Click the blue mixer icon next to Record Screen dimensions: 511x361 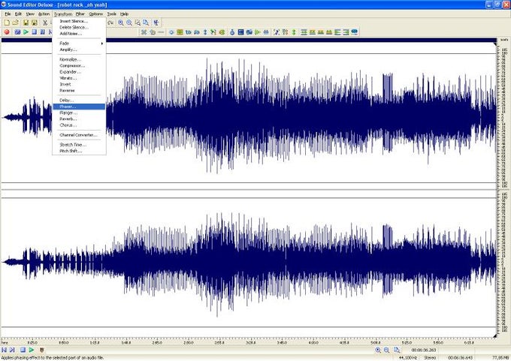point(17,32)
